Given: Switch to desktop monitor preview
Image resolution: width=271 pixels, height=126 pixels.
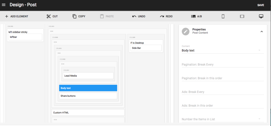Looking at the screenshot, I should click(x=261, y=16).
